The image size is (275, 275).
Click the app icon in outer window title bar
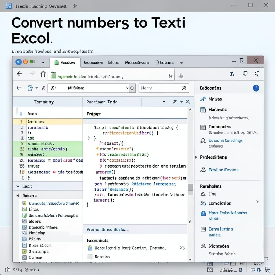9,6
